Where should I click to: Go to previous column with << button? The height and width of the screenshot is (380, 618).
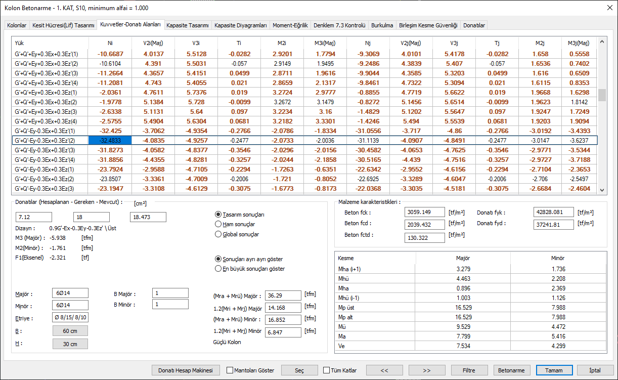(x=384, y=370)
